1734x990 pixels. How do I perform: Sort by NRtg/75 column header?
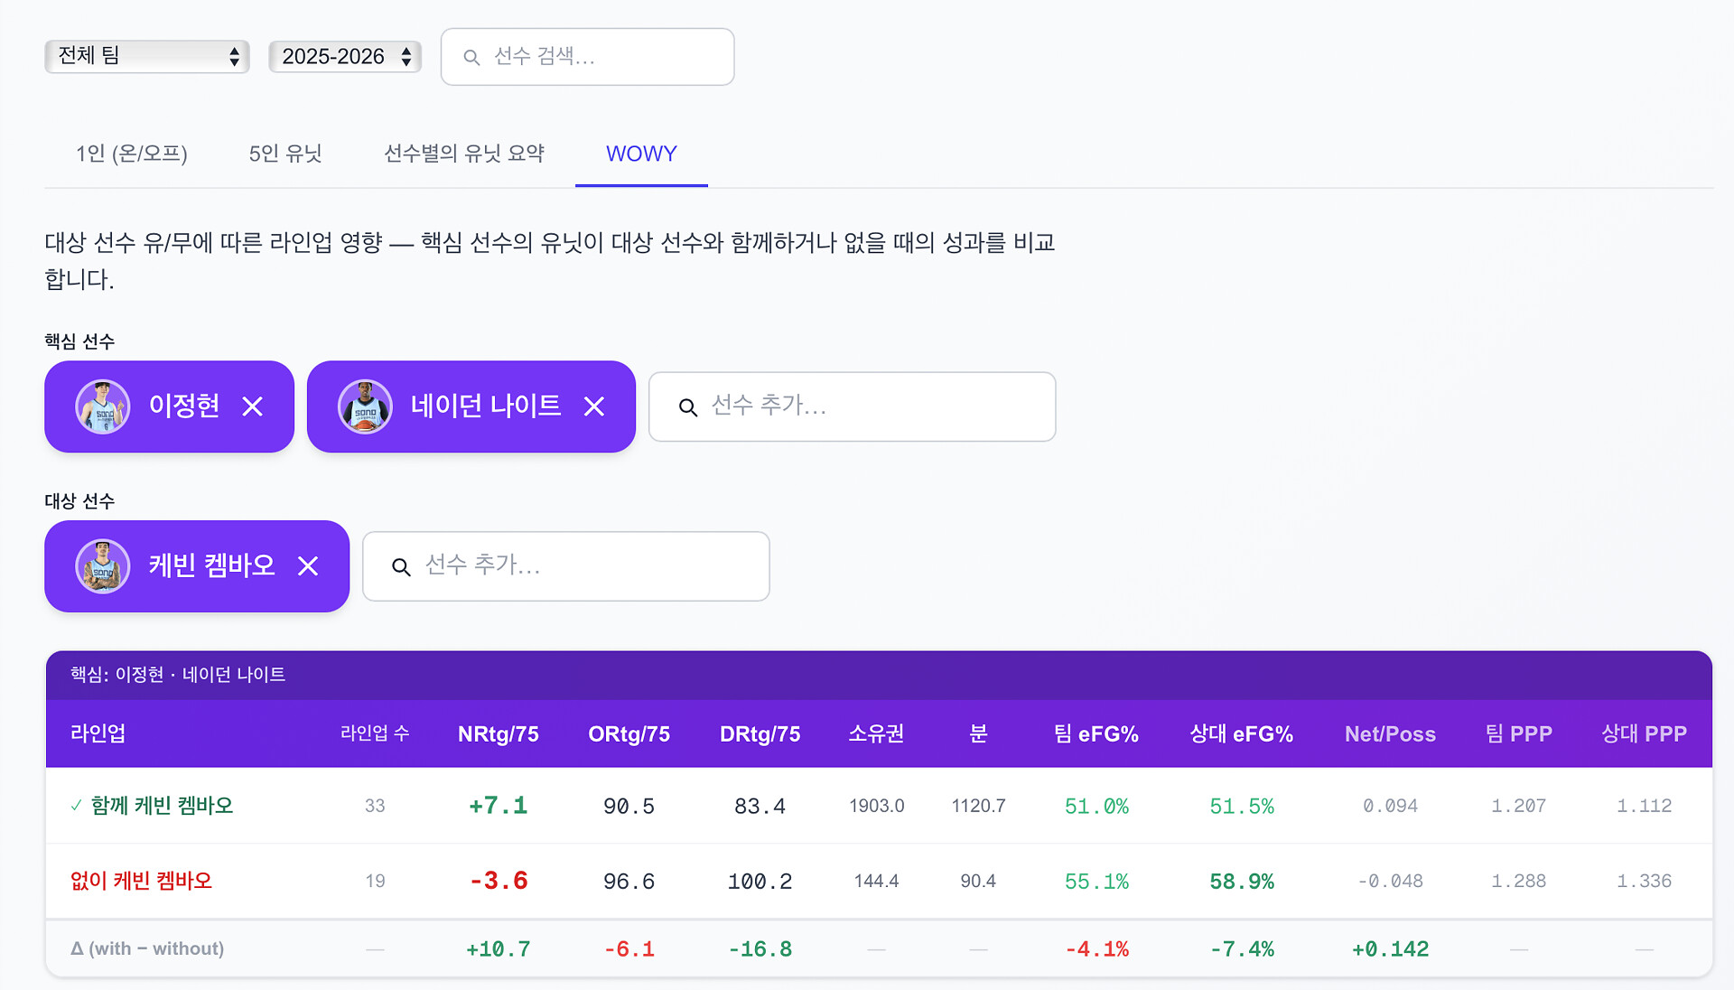click(x=498, y=733)
